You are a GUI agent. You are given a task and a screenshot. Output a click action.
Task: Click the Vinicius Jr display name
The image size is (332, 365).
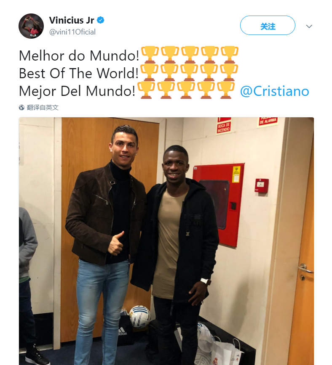coord(72,20)
